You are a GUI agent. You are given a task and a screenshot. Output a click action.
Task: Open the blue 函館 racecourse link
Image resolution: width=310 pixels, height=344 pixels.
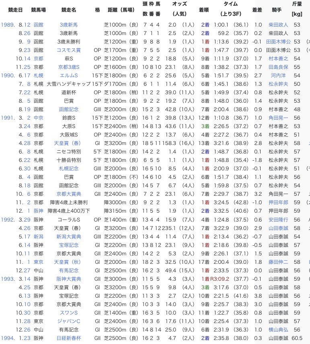[39, 25]
